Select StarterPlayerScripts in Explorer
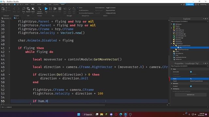Screen dimensions: 209x117 183,49
